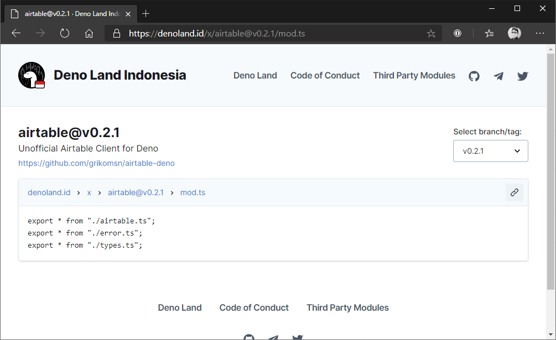Open GitHub icon in header
Screen dimensions: 556x340
click(474, 76)
